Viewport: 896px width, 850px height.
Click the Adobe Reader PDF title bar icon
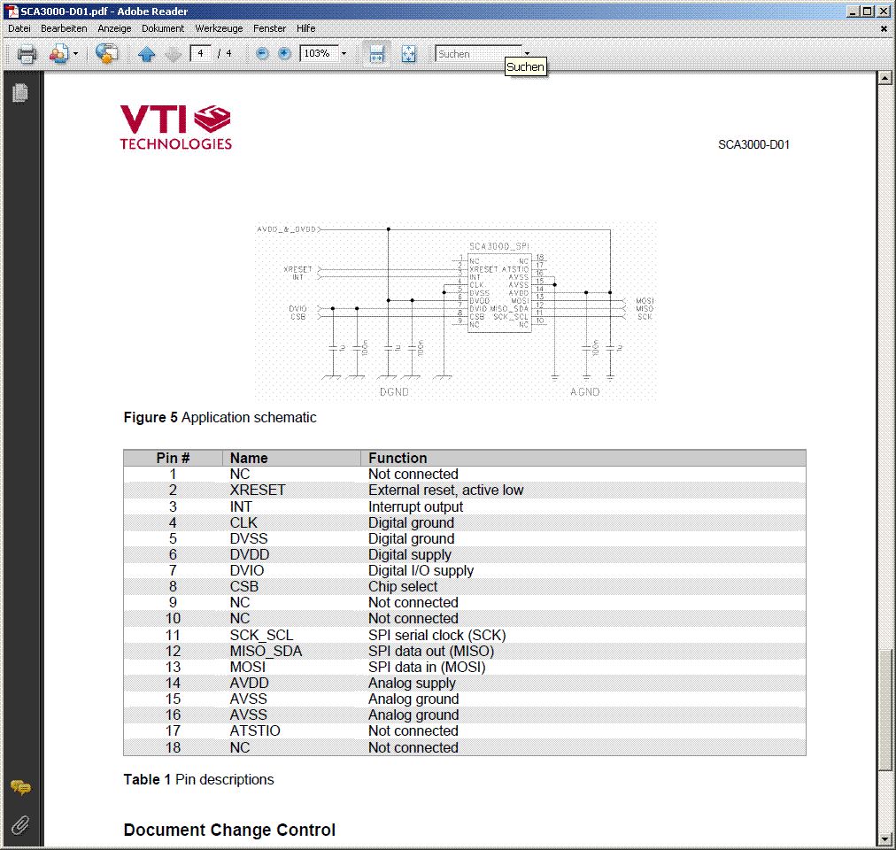(x=12, y=11)
